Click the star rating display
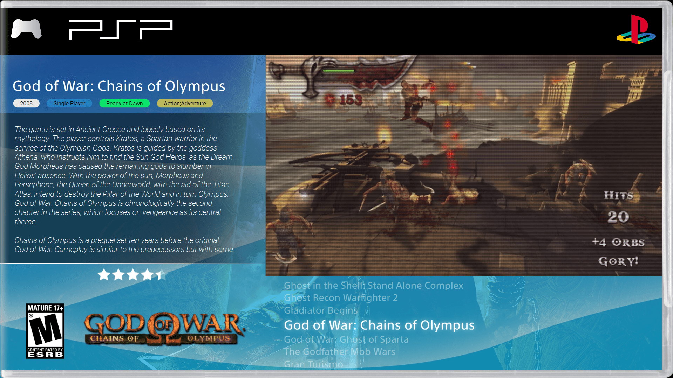This screenshot has height=378, width=673. [132, 275]
